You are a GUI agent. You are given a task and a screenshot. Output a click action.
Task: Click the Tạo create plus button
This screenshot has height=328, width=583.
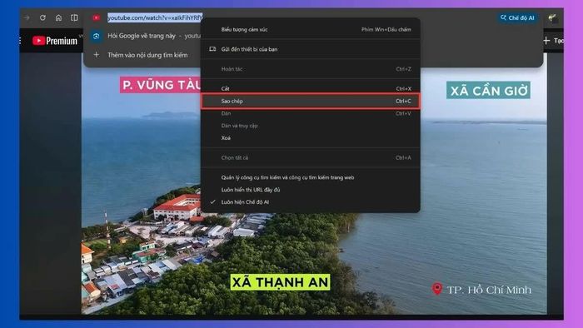[553, 41]
